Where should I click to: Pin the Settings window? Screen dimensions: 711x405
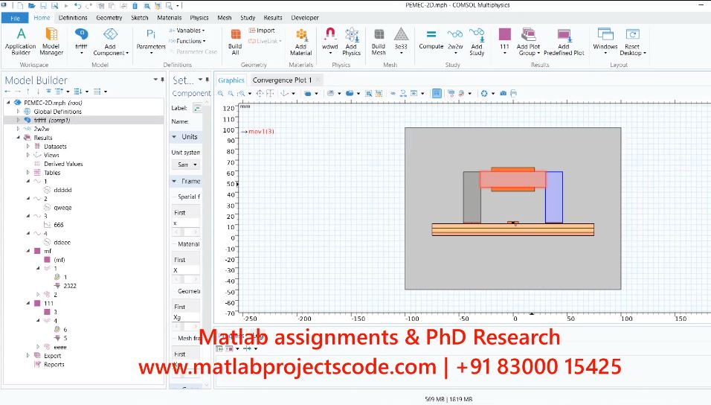click(x=207, y=80)
